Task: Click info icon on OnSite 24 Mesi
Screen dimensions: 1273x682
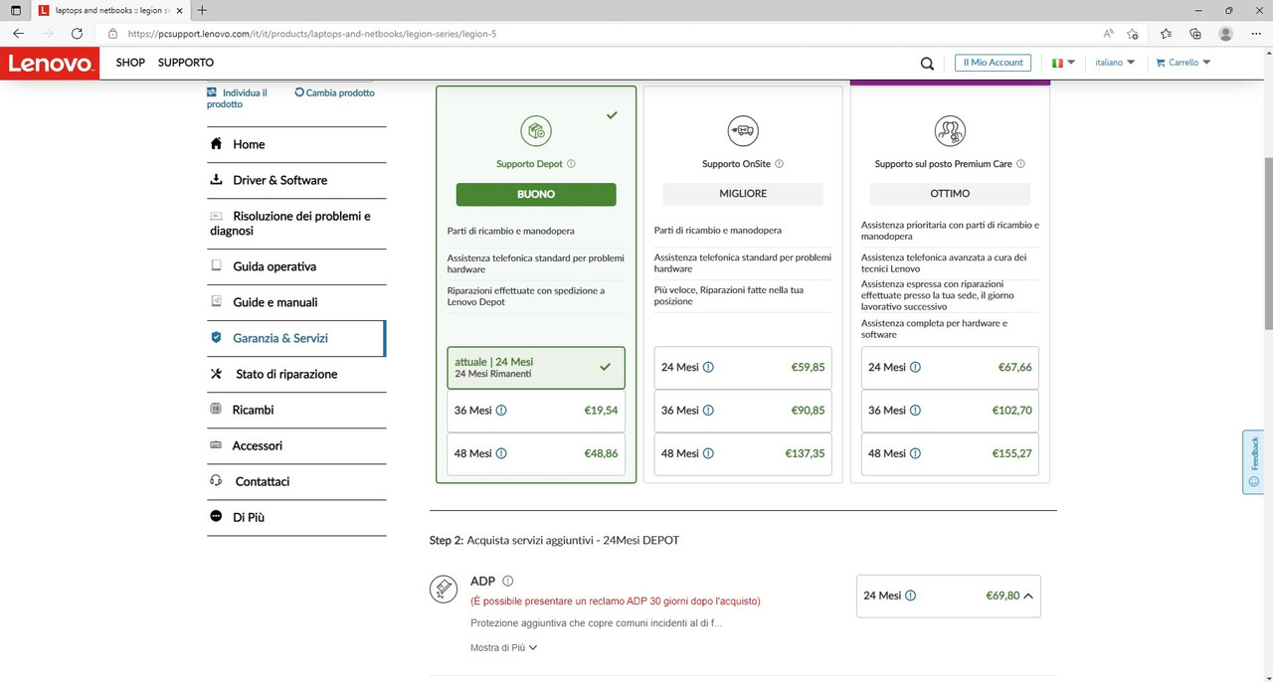Action: point(708,368)
